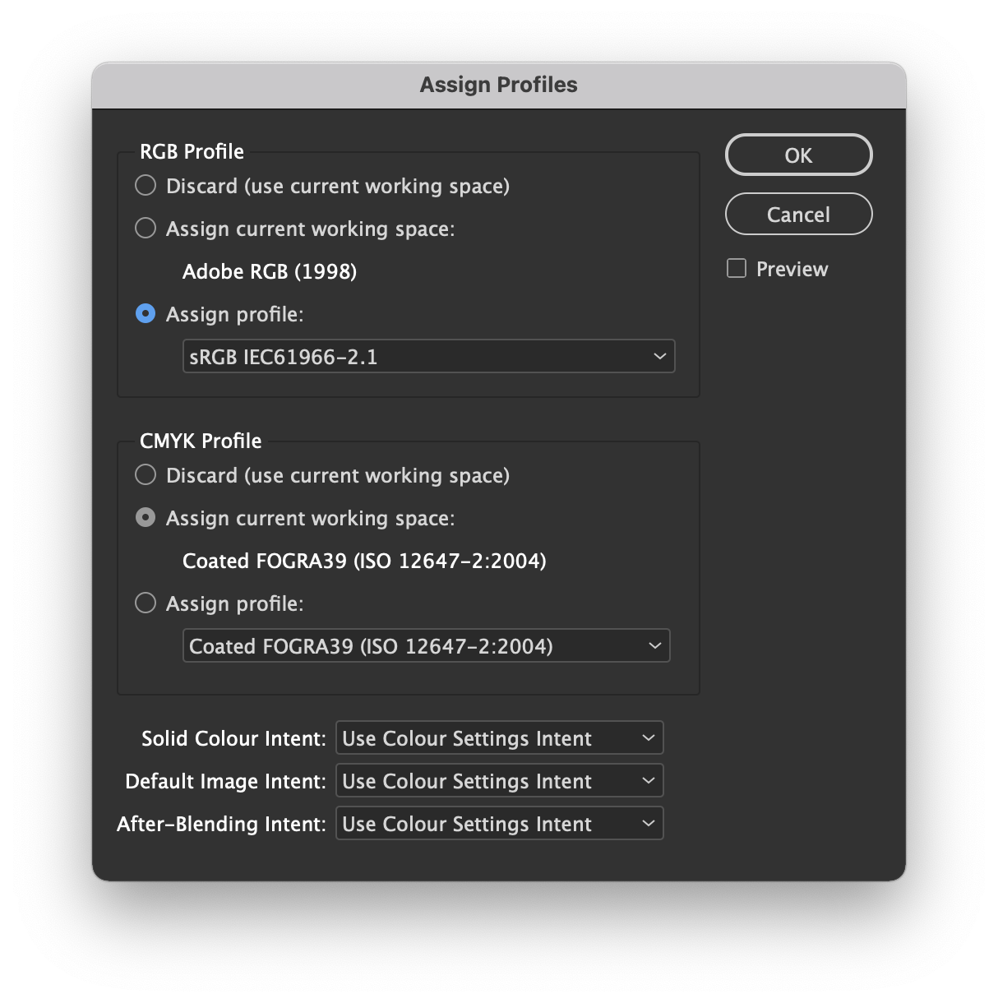Click the OK button
This screenshot has height=1003, width=998.
797,155
